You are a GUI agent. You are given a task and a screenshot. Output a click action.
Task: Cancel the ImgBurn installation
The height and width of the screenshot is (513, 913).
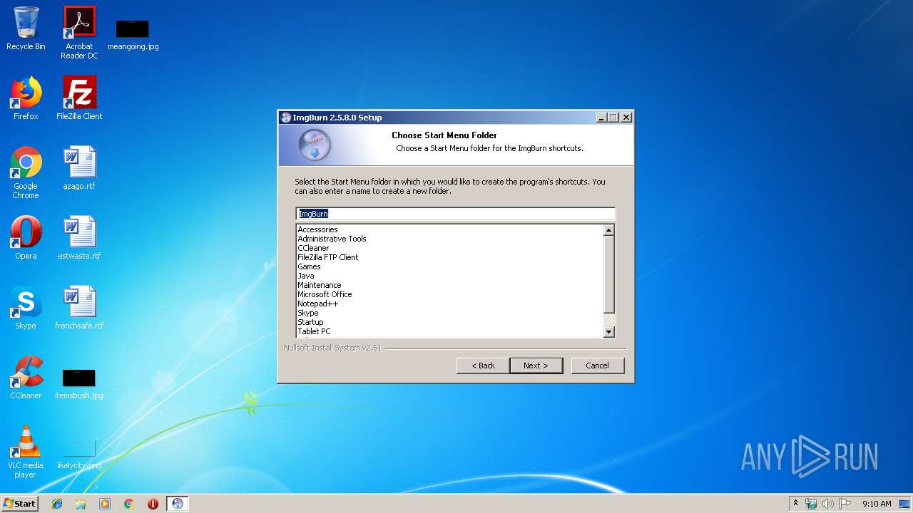pos(598,366)
